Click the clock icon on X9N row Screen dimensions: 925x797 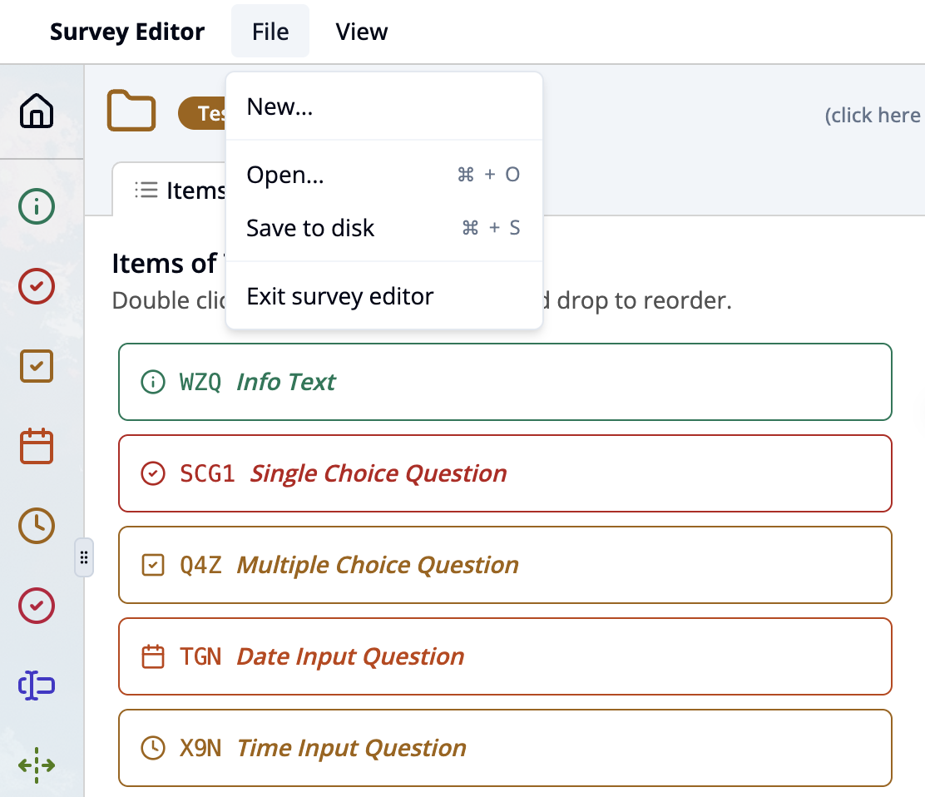pos(153,747)
